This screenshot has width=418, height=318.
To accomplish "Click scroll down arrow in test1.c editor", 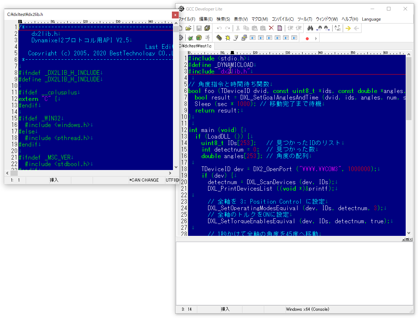I will coord(409,233).
